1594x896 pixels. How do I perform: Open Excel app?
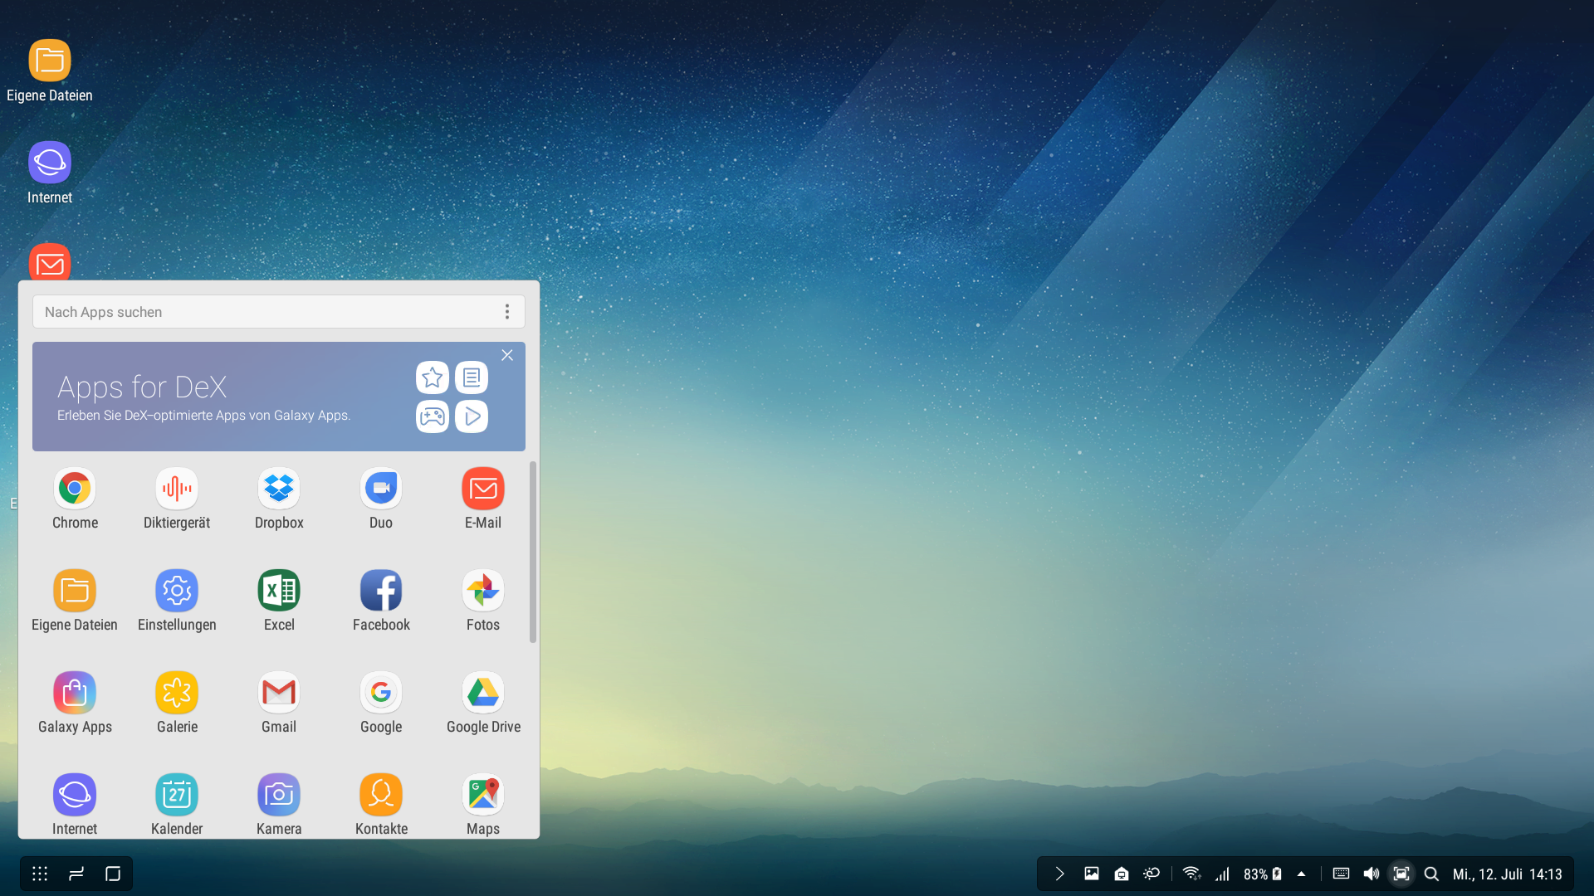pos(279,592)
